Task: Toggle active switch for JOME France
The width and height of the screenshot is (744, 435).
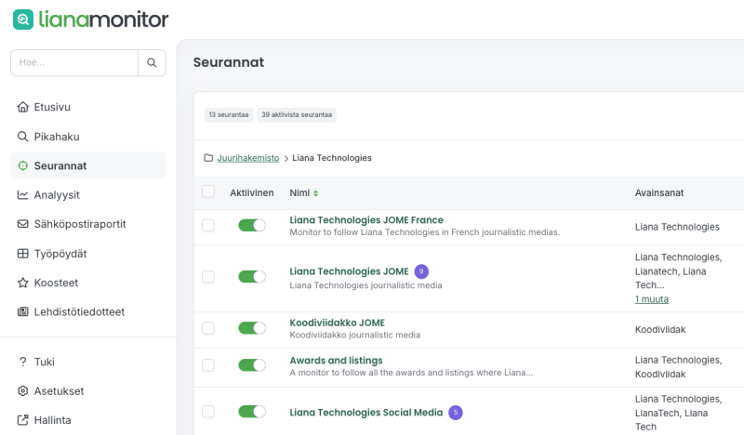Action: pos(252,225)
